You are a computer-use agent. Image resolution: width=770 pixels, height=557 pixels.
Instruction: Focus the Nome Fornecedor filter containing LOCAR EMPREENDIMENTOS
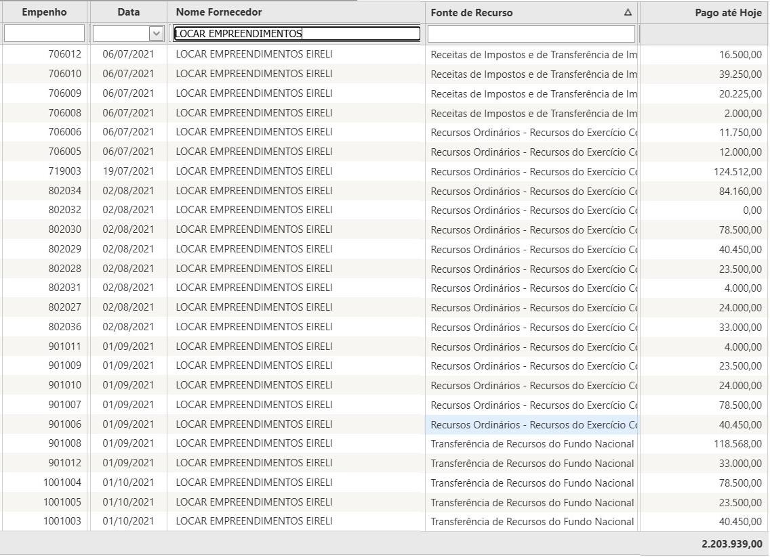(297, 34)
